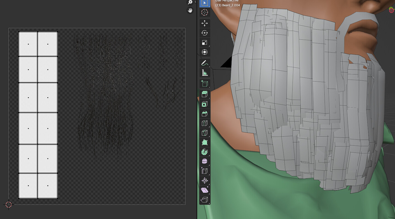Select the Edge Slide tool

(204, 171)
